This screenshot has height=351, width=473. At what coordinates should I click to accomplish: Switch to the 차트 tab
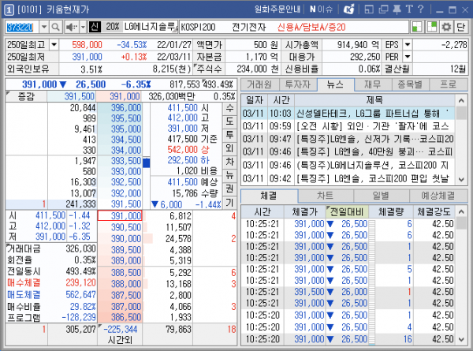click(325, 196)
